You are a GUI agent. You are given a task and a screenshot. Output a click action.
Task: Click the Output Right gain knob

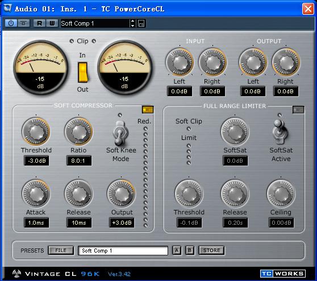coord(286,62)
